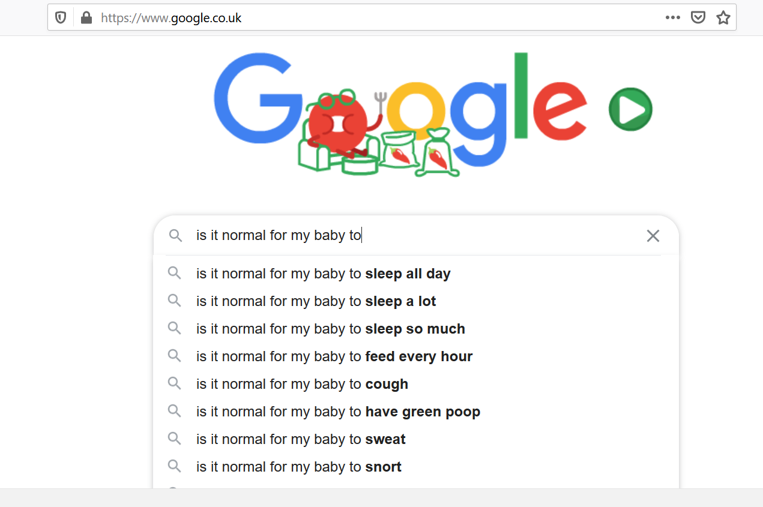This screenshot has height=507, width=763.
Task: Choose the "snort" search suggestion
Action: (298, 467)
